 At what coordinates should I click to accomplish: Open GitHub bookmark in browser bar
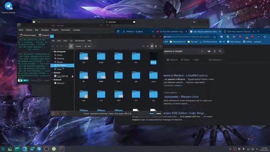click(x=252, y=42)
